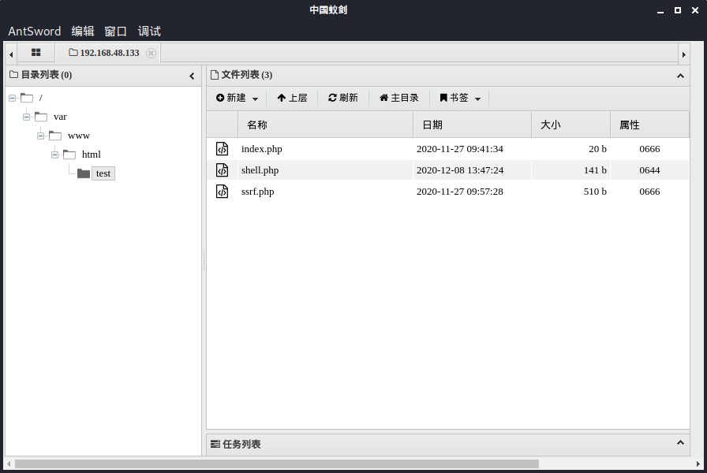707x473 pixels.
Task: Select the html folder icon
Action: (69, 155)
